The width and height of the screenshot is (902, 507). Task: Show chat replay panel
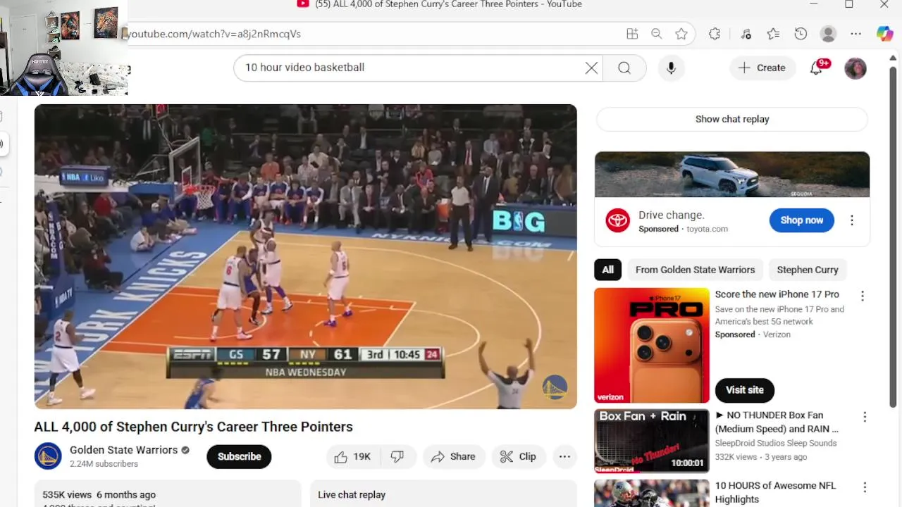[732, 119]
